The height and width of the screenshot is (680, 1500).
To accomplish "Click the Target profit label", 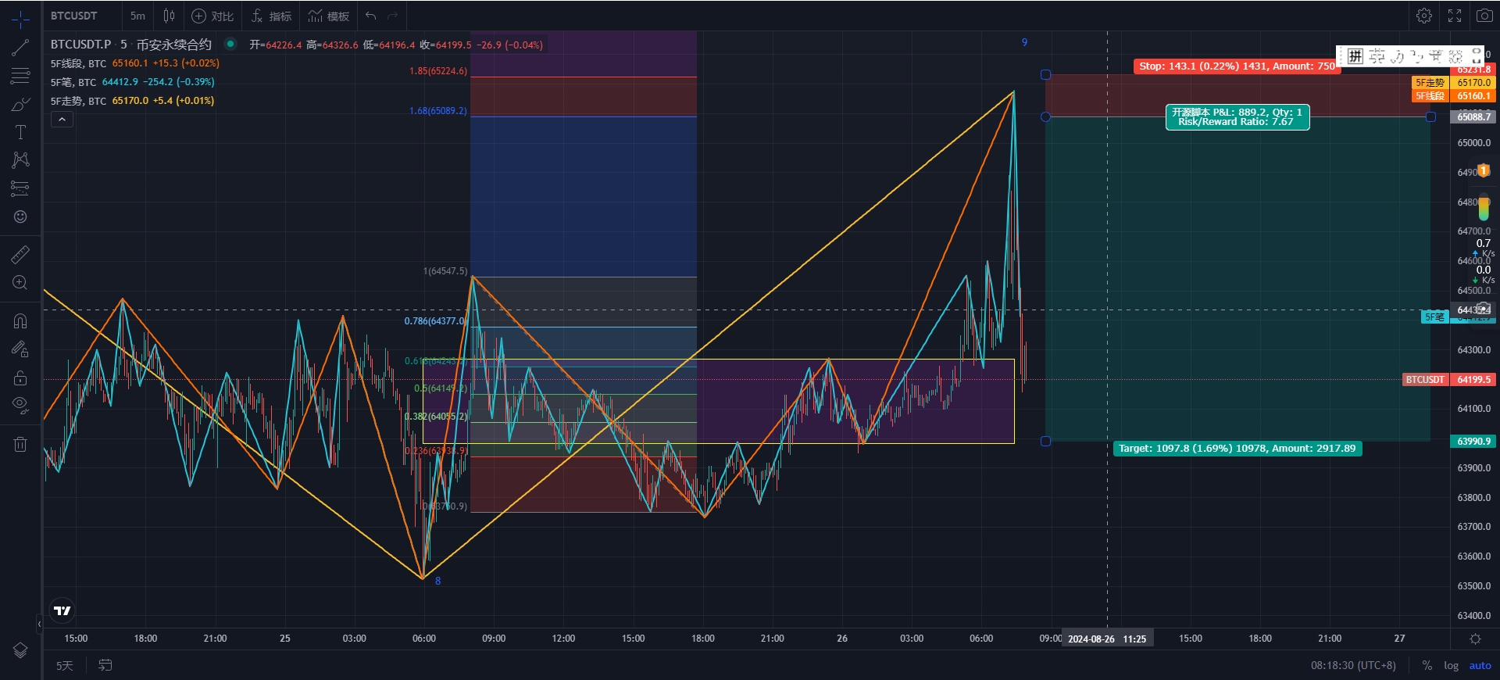I will (x=1237, y=449).
